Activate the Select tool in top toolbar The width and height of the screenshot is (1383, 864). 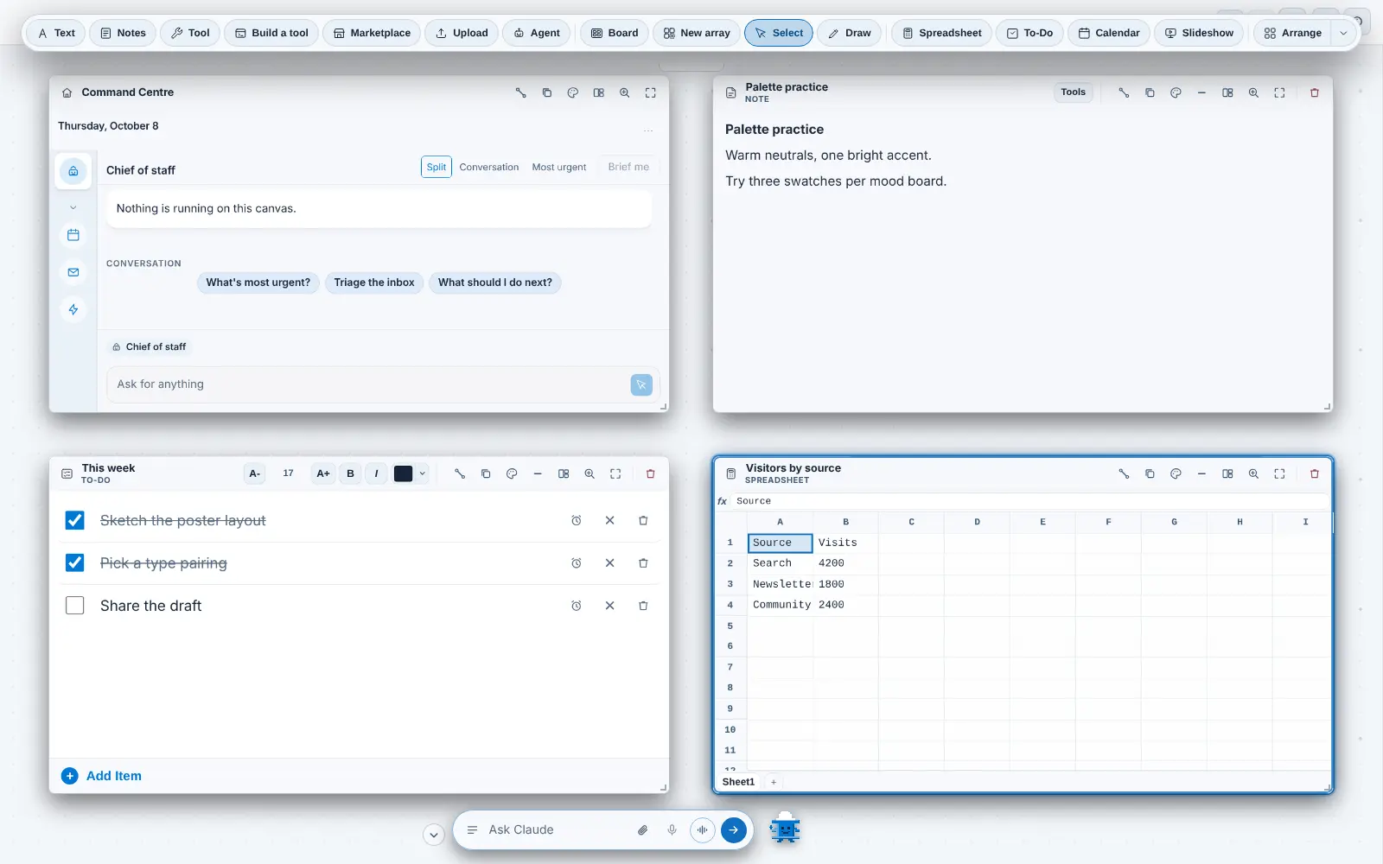pyautogui.click(x=779, y=33)
